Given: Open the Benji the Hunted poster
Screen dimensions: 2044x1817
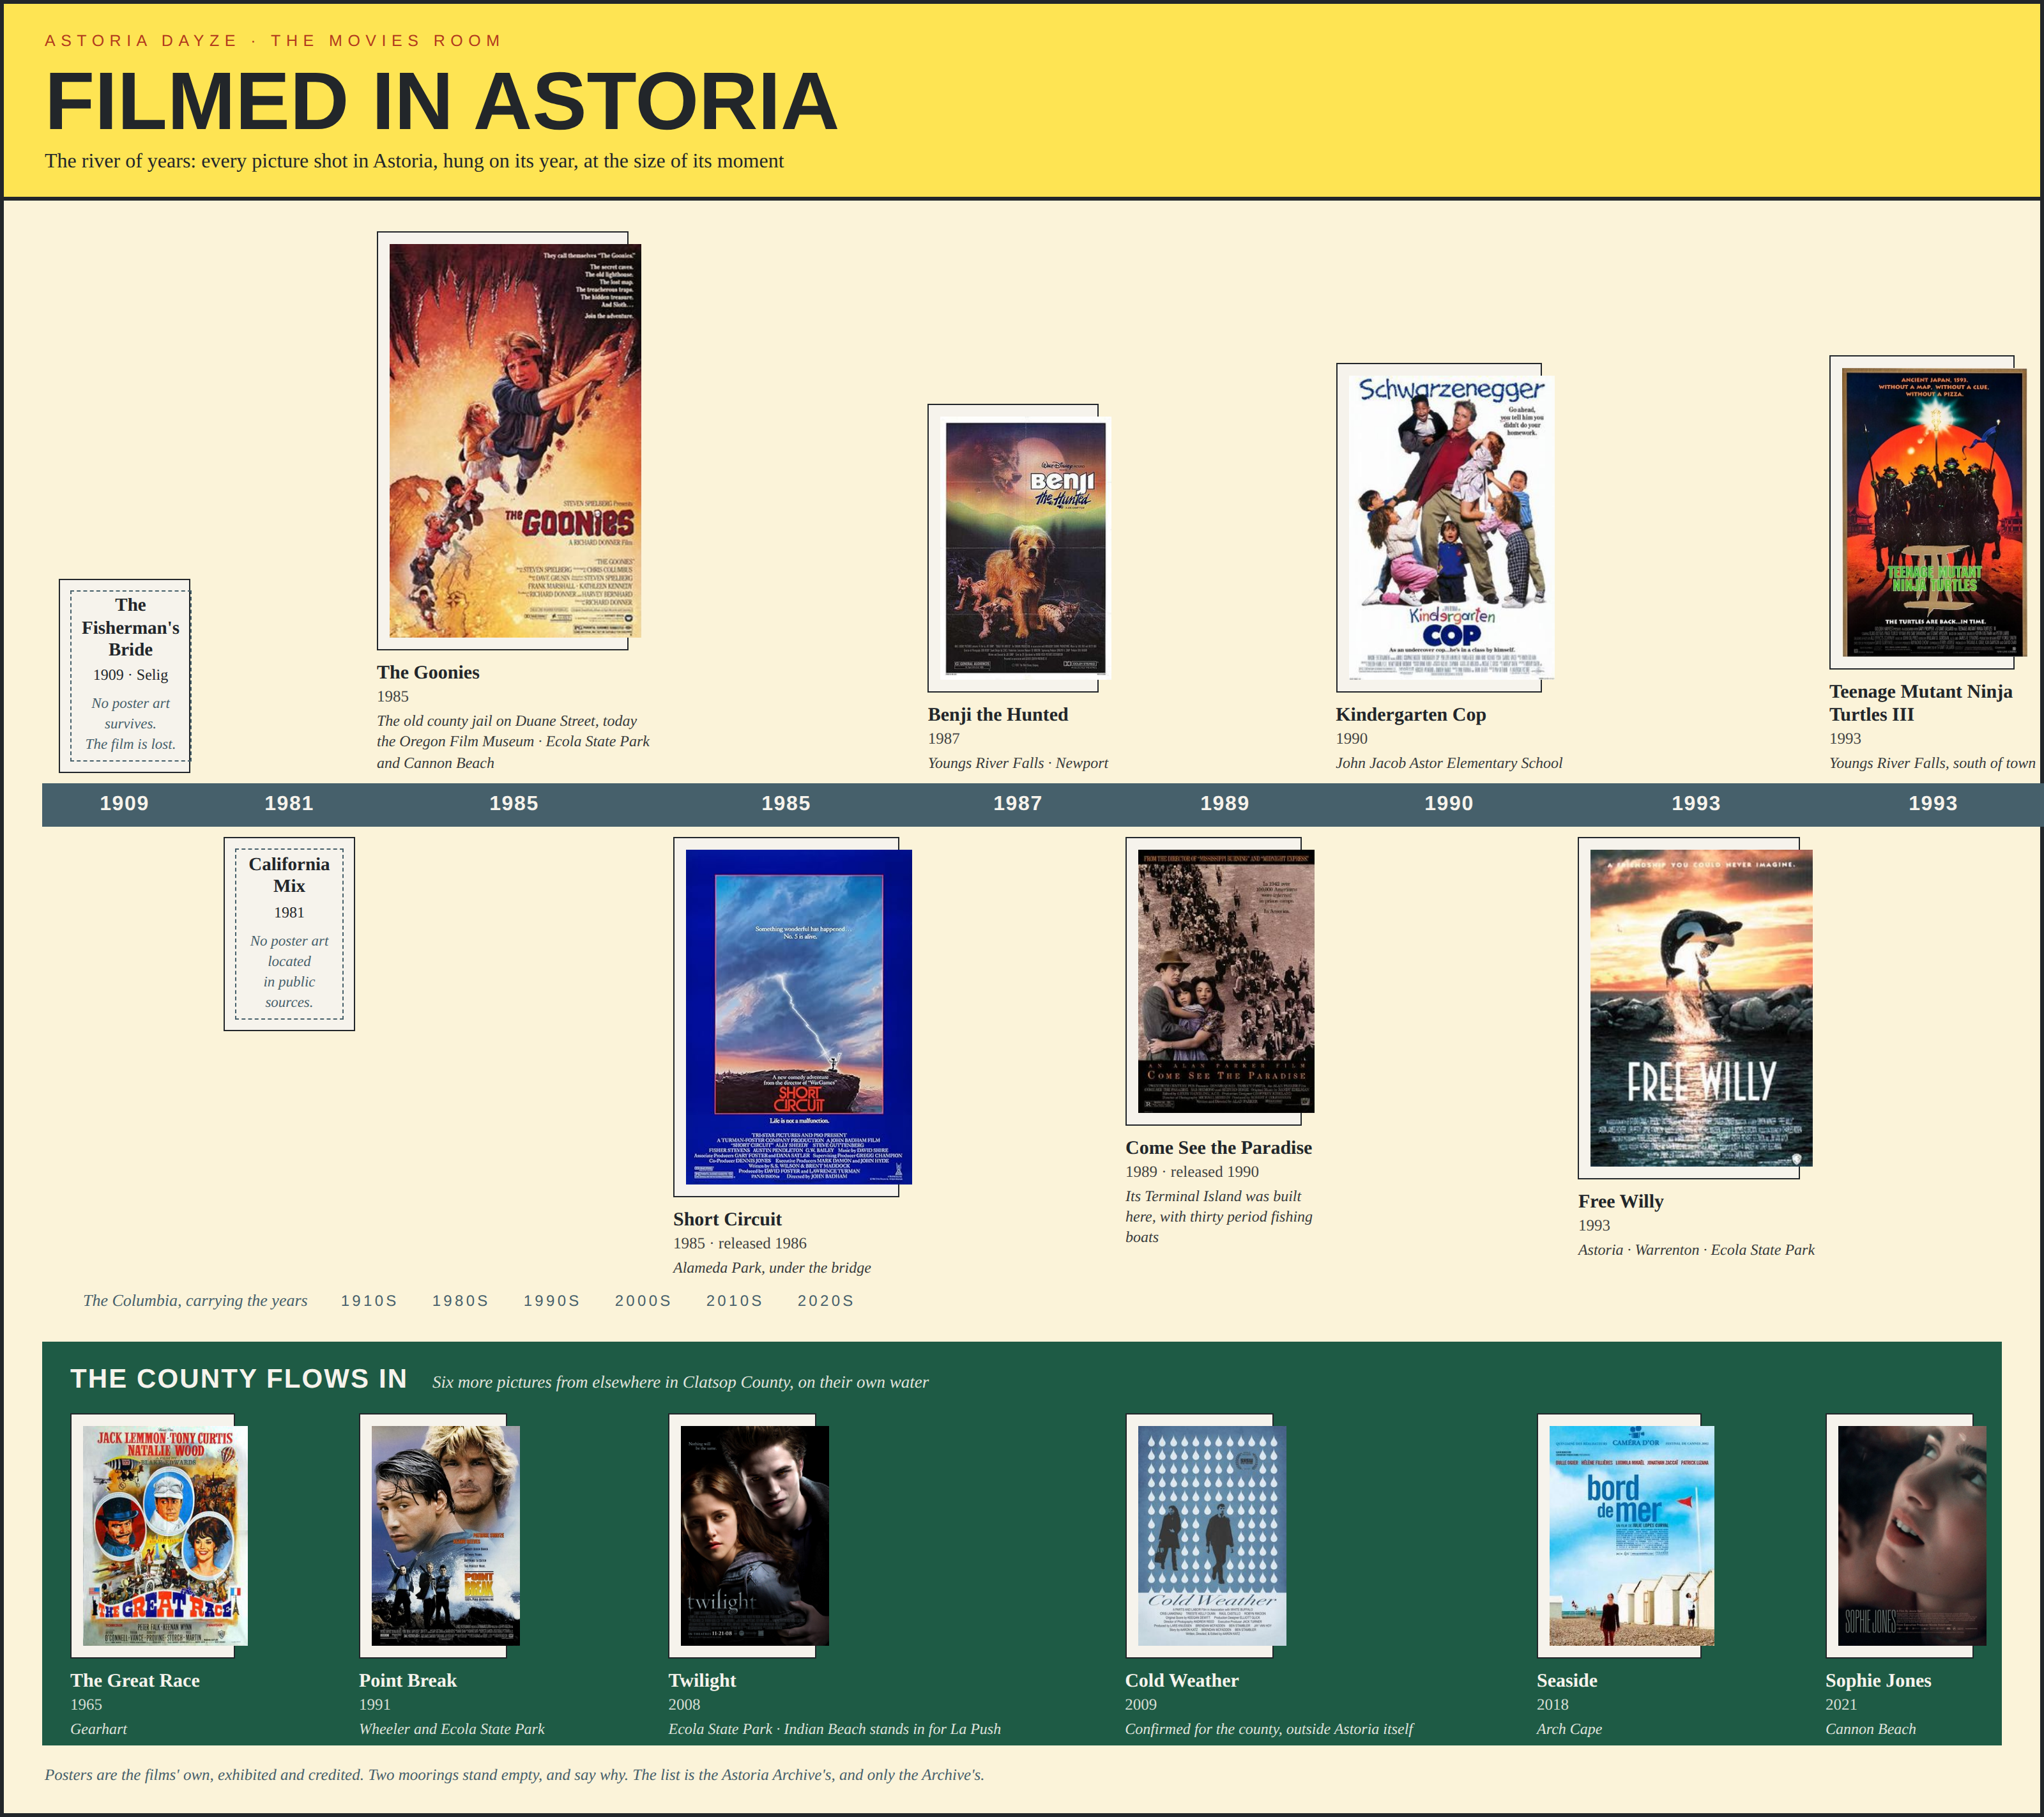Looking at the screenshot, I should 1026,548.
